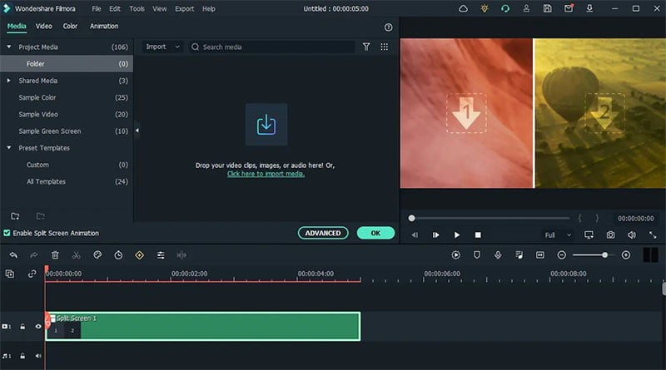Open the headset support icon
This screenshot has width=666, height=370.
point(505,8)
